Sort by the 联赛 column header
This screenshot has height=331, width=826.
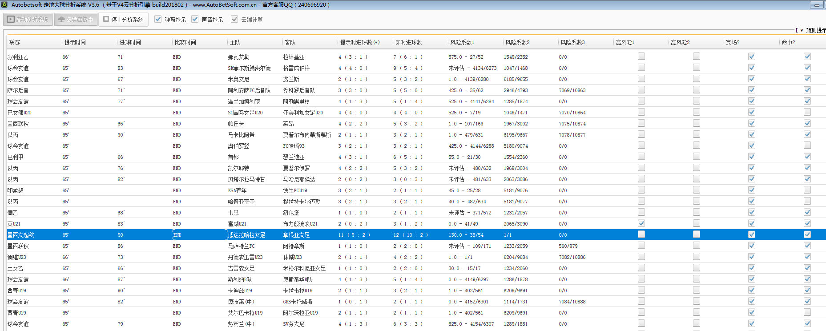pos(15,42)
